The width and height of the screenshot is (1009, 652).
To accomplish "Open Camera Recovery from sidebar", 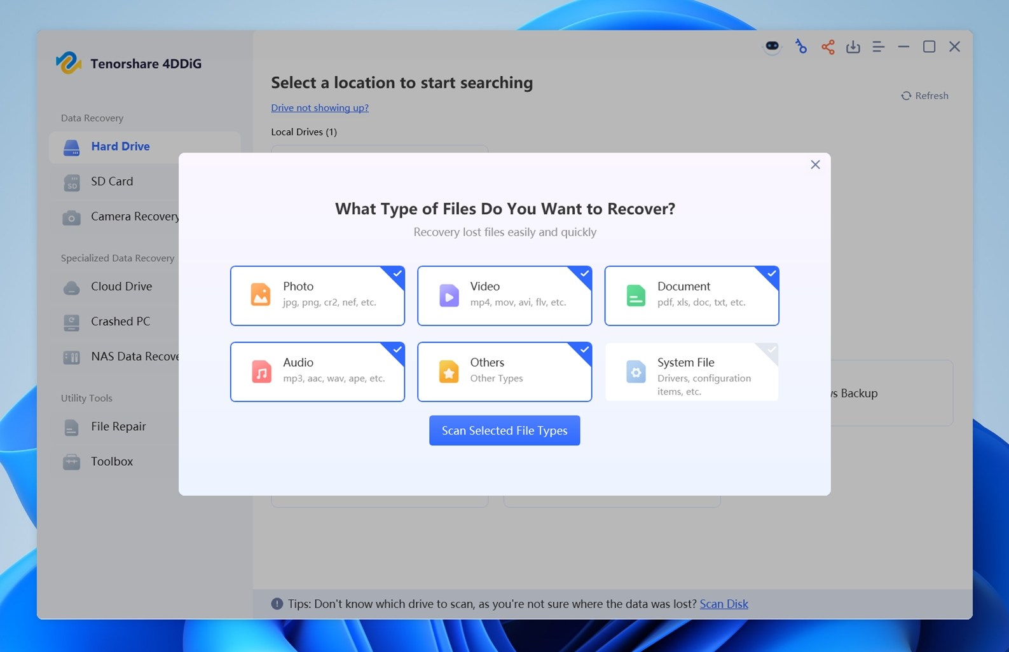I will (x=114, y=217).
